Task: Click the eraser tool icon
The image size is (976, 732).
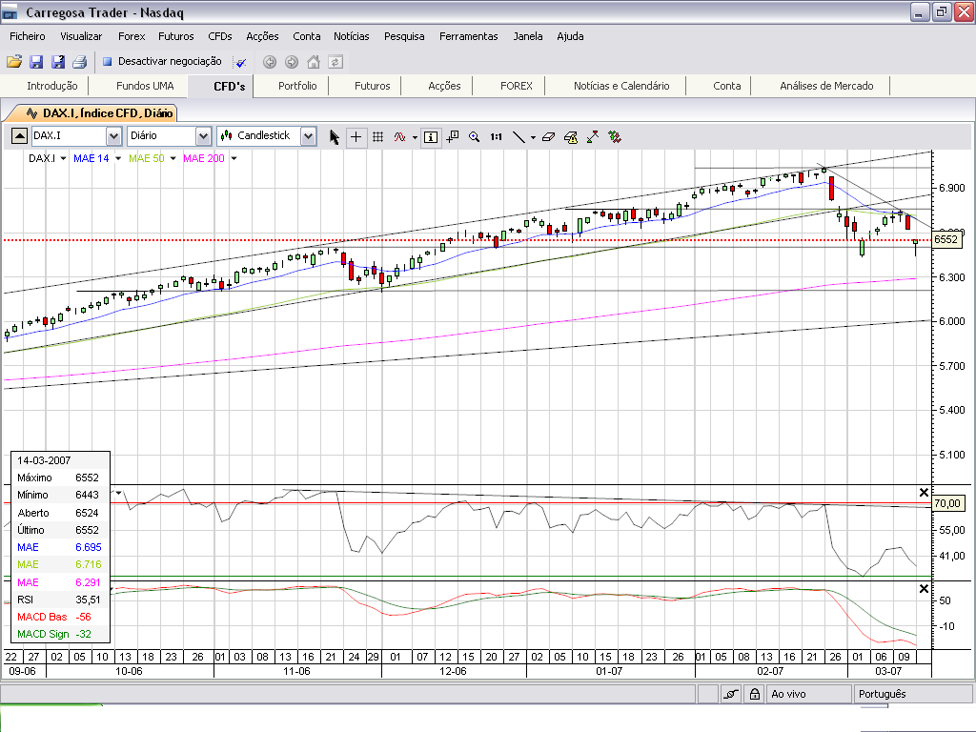Action: click(x=548, y=137)
